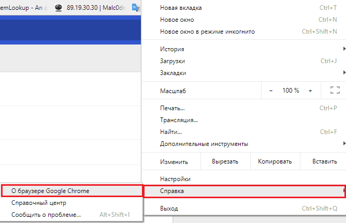Click the 'Масштаб' label
The height and width of the screenshot is (223, 346).
[x=173, y=91]
